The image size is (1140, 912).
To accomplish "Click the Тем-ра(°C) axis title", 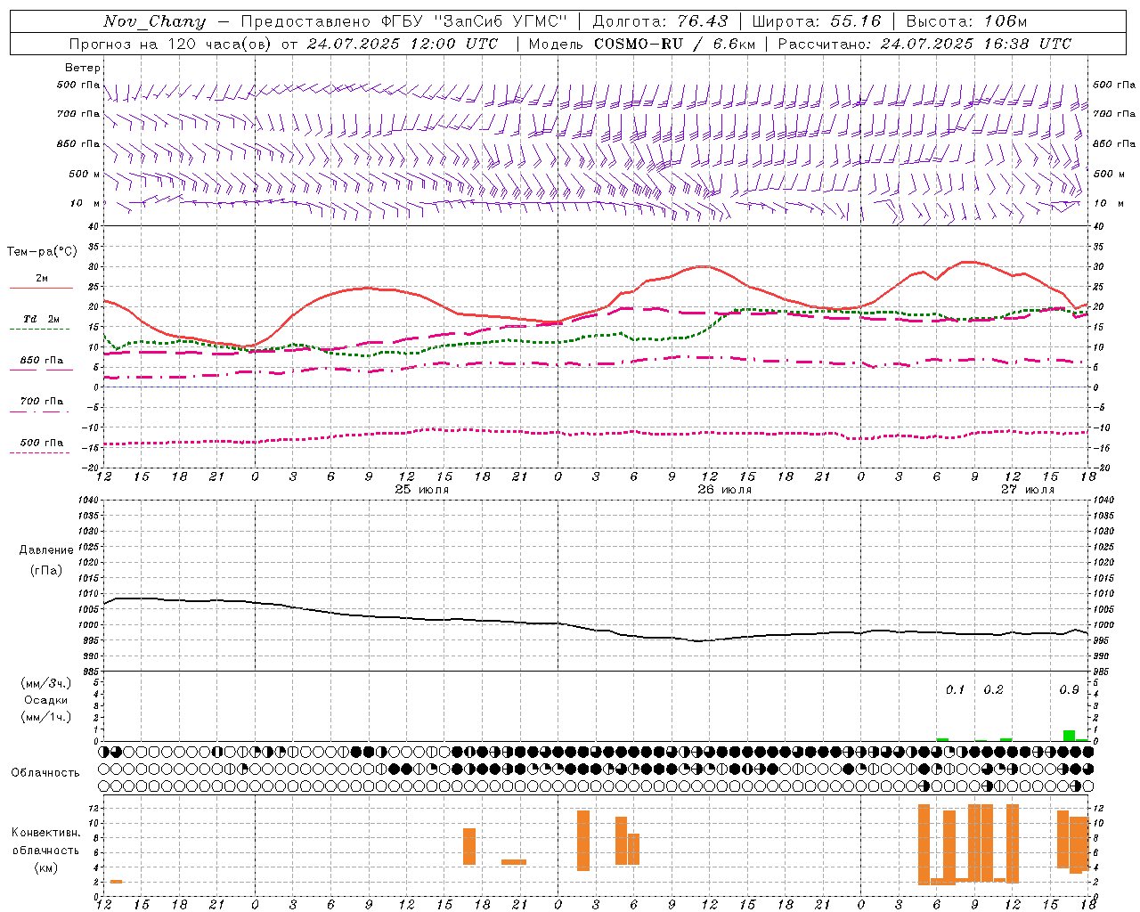I will pos(42,252).
